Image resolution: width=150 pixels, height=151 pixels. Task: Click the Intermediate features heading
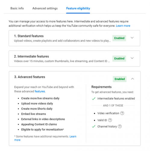pyautogui.click(x=31, y=56)
